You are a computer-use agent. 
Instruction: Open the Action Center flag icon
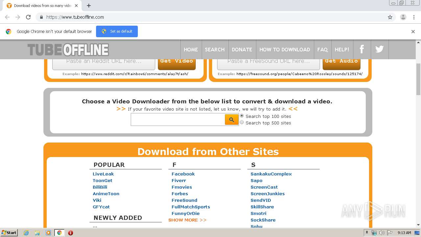pyautogui.click(x=389, y=233)
